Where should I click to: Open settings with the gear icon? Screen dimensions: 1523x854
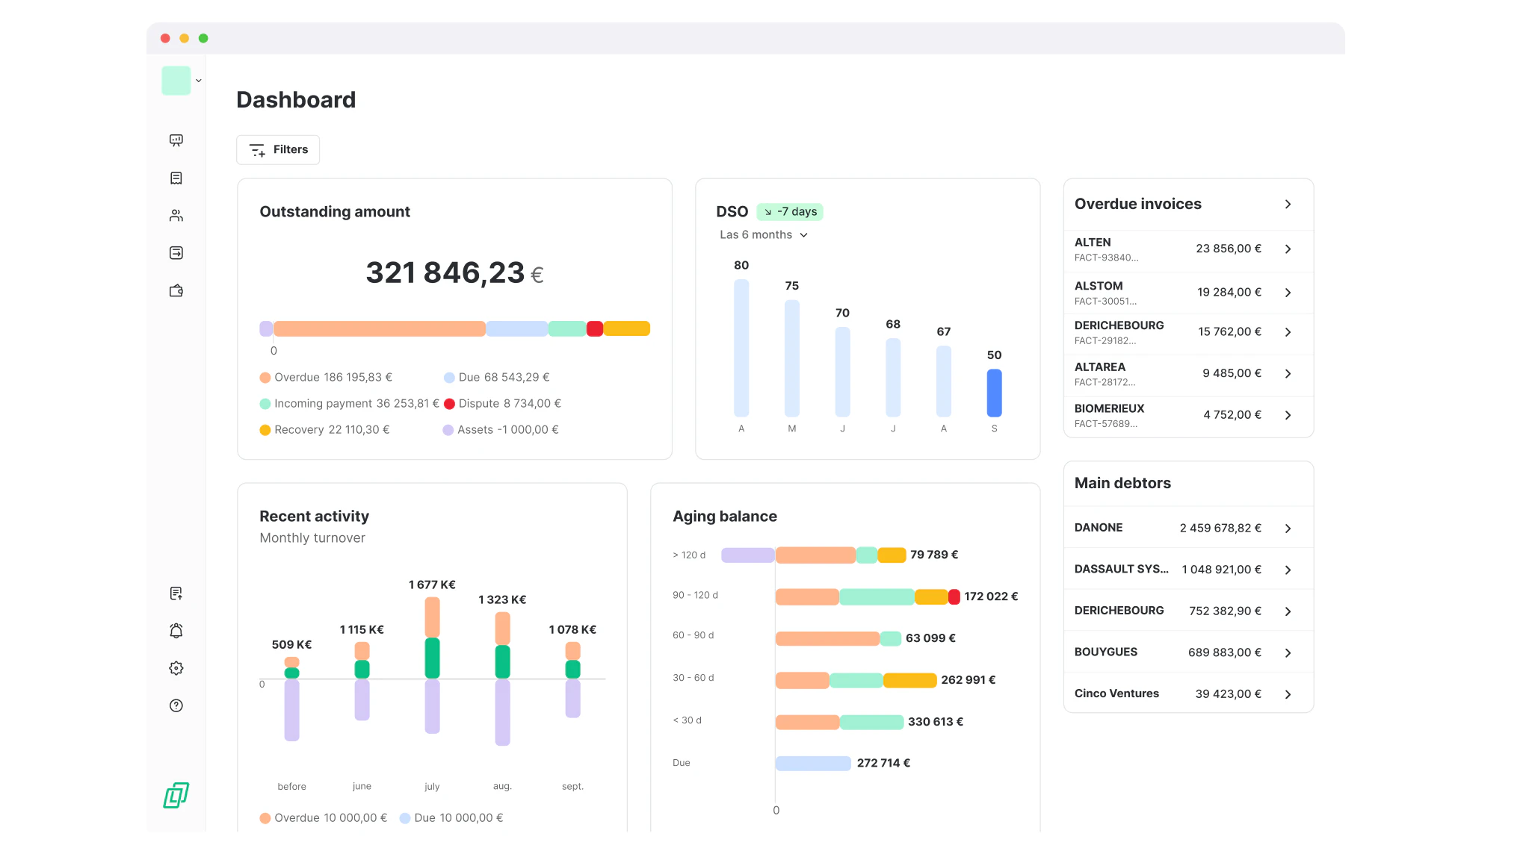tap(176, 668)
